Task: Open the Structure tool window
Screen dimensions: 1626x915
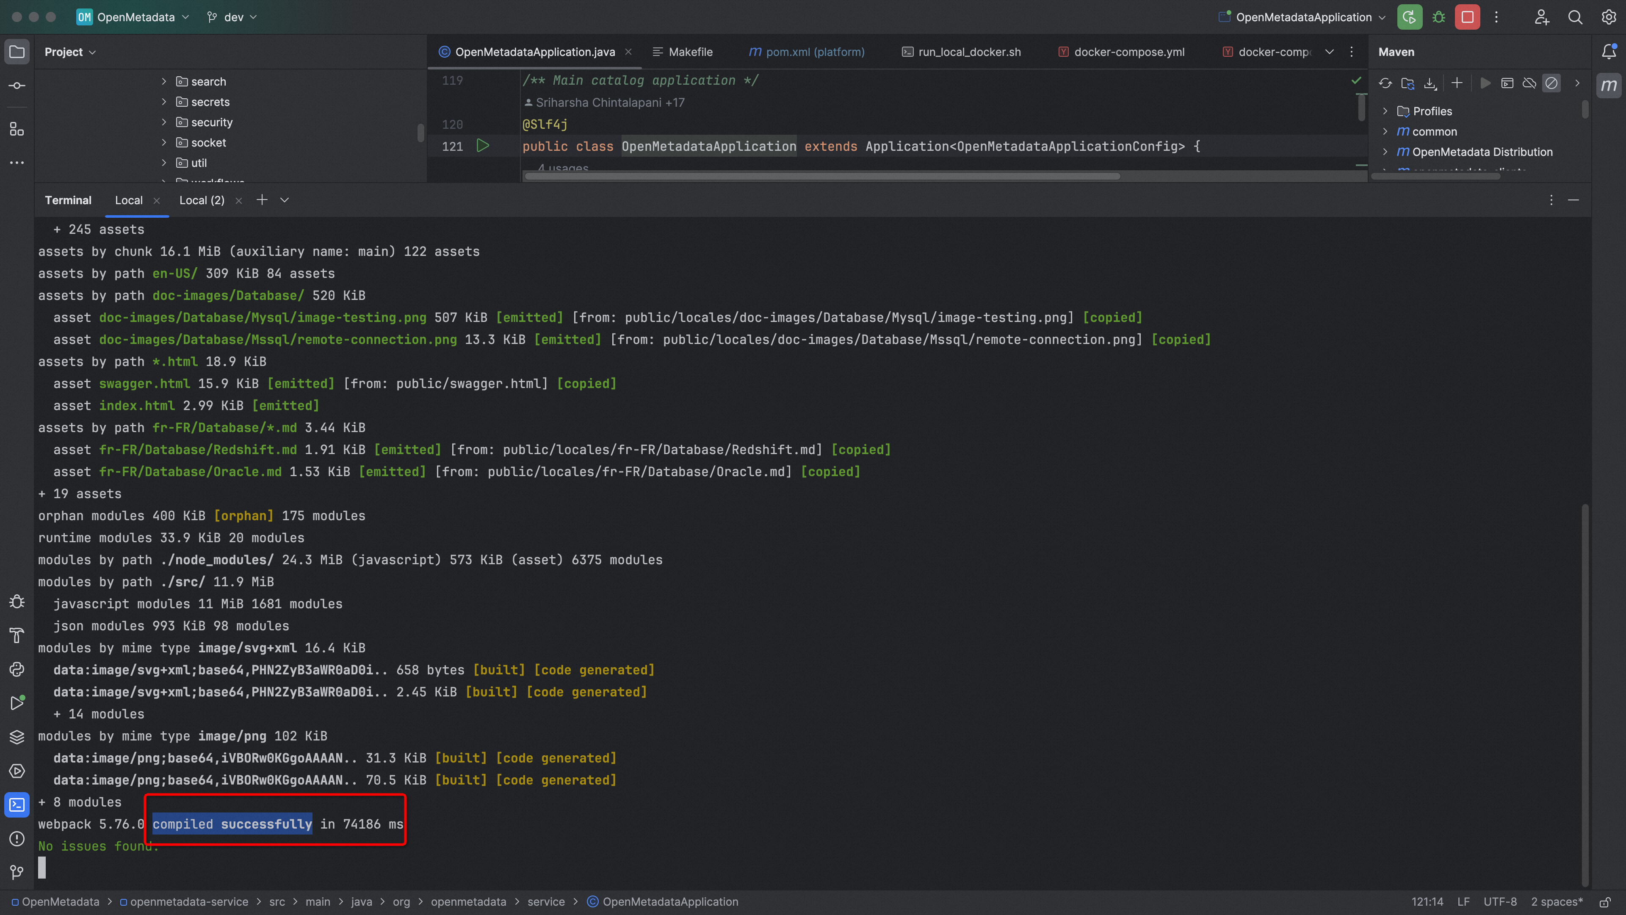Action: 17,130
